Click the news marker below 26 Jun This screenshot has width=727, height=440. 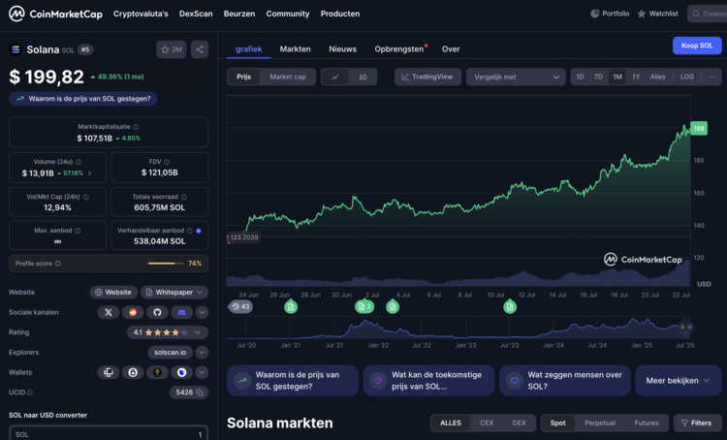tap(291, 306)
